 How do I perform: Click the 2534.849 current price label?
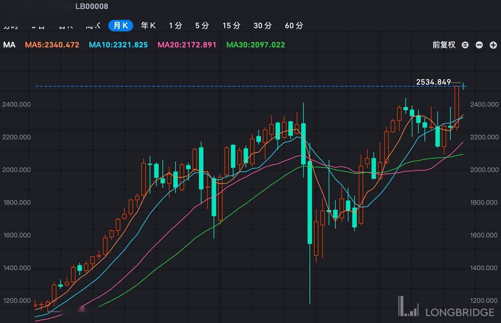click(433, 82)
